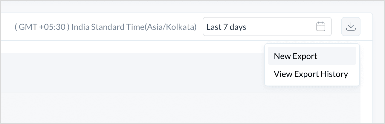Expand the date range selector
This screenshot has width=385, height=124.
[x=267, y=27]
